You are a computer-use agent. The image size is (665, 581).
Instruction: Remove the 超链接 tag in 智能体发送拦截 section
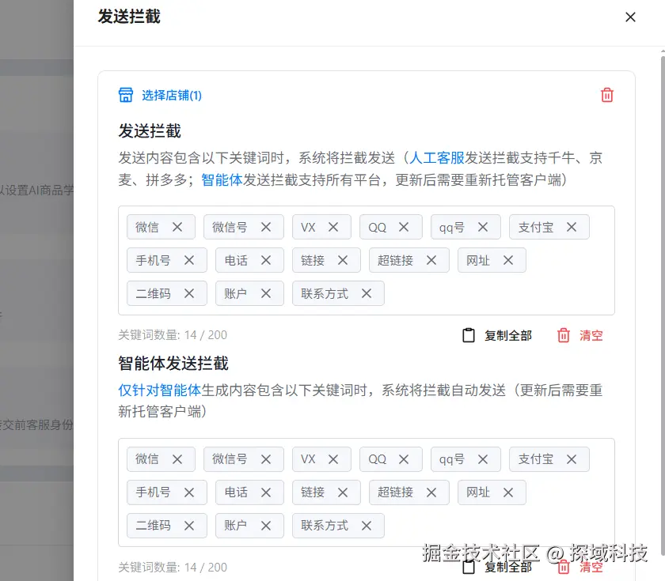pos(431,492)
